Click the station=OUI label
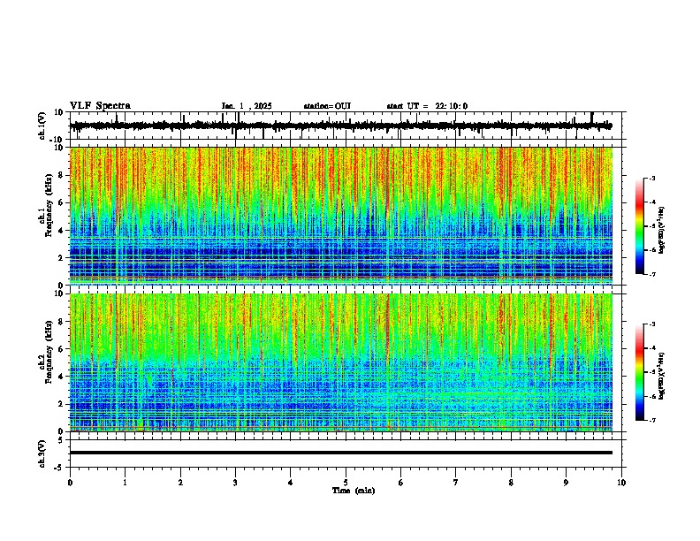The width and height of the screenshot is (700, 541). point(327,106)
